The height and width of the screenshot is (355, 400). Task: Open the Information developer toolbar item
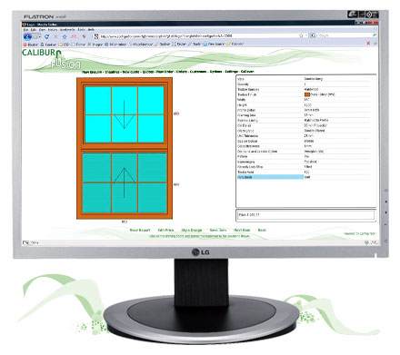pos(115,44)
